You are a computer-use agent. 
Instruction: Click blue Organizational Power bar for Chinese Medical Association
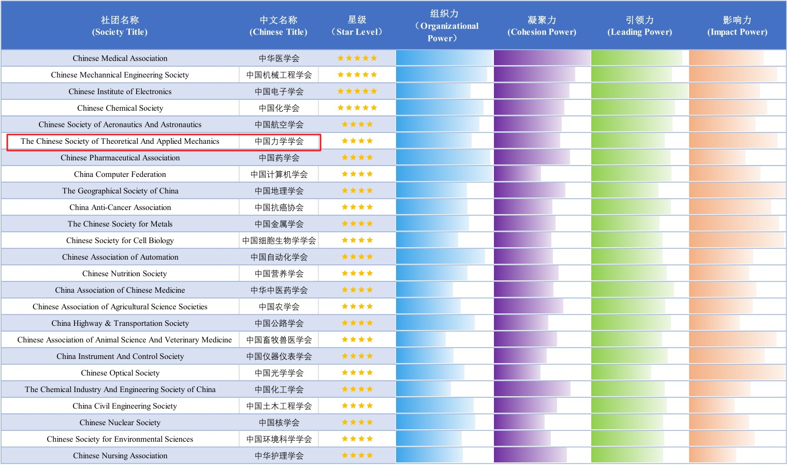coord(445,58)
